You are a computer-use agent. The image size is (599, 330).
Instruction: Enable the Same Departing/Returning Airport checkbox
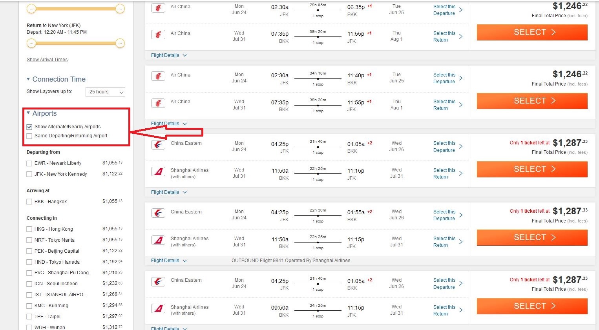pyautogui.click(x=29, y=136)
